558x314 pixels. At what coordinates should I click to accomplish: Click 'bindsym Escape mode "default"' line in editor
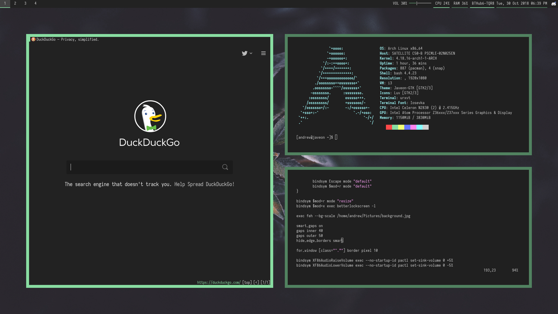[342, 181]
